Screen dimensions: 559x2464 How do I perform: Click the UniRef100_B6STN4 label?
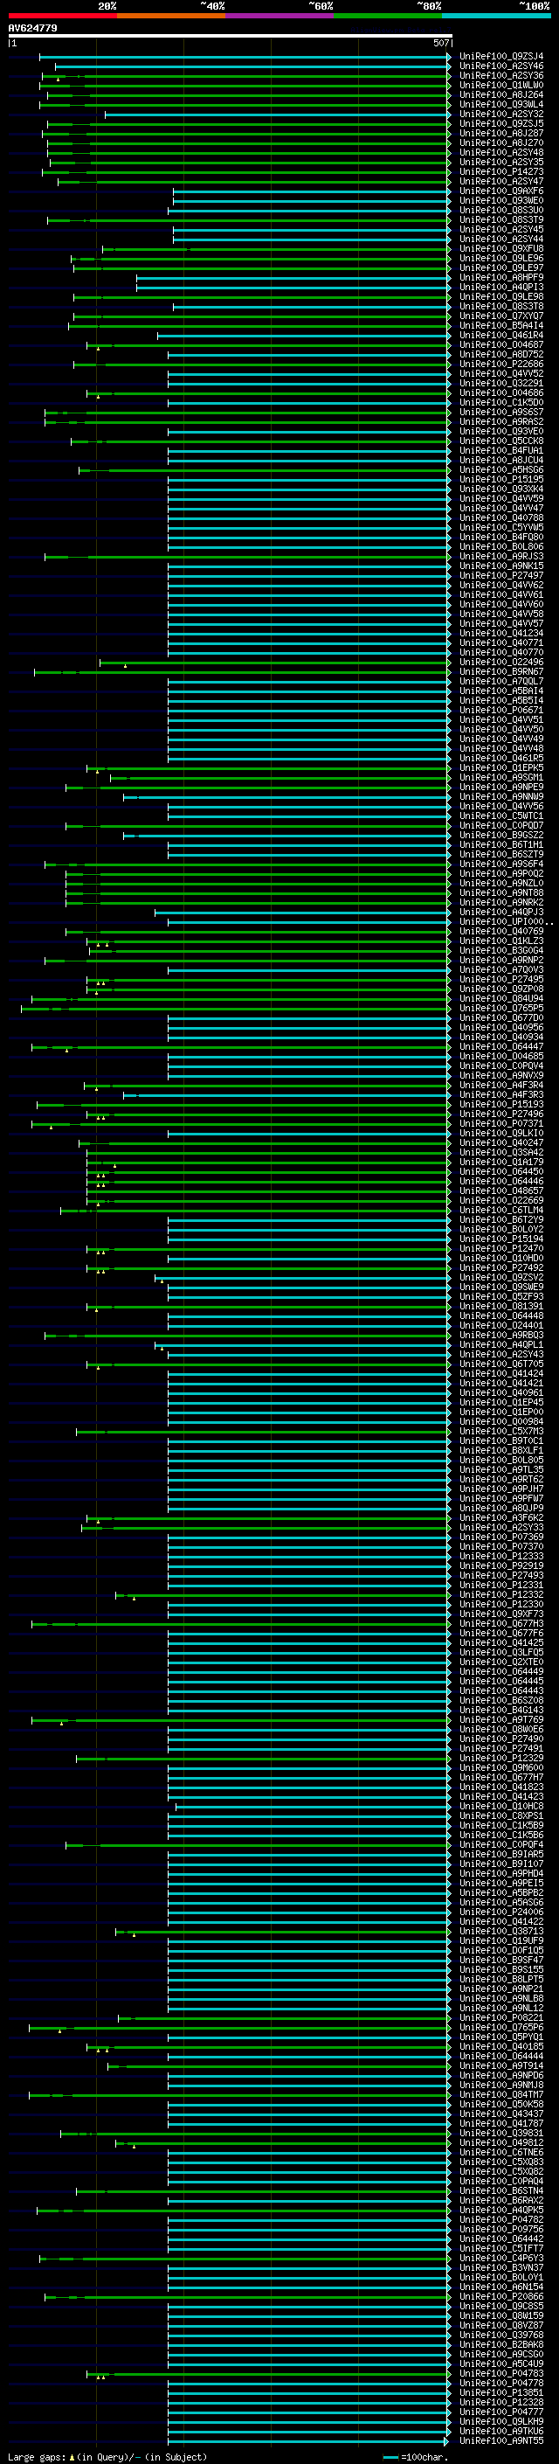[500, 2190]
